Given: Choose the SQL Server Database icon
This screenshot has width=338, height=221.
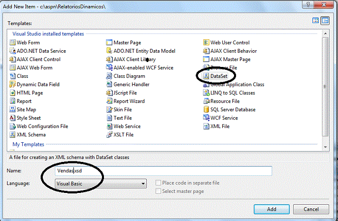Looking at the screenshot, I should (x=207, y=110).
